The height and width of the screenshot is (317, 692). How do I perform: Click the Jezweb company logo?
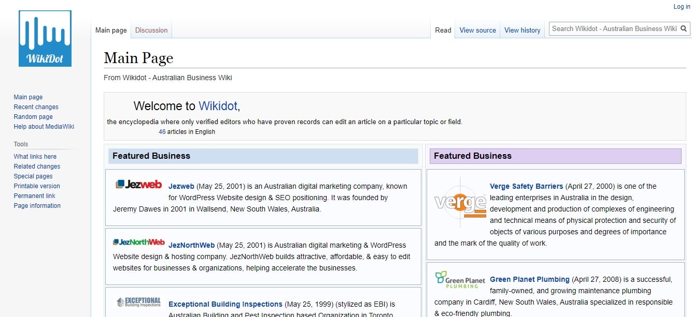(137, 184)
